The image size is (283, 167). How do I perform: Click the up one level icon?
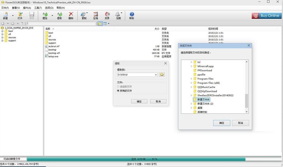pos(22,23)
